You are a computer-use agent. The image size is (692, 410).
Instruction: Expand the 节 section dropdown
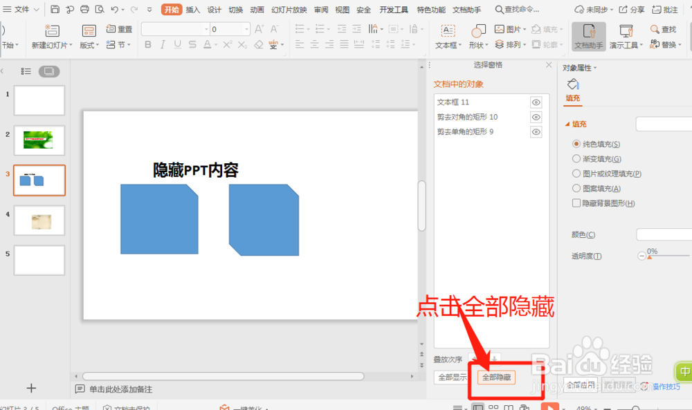[x=129, y=44]
